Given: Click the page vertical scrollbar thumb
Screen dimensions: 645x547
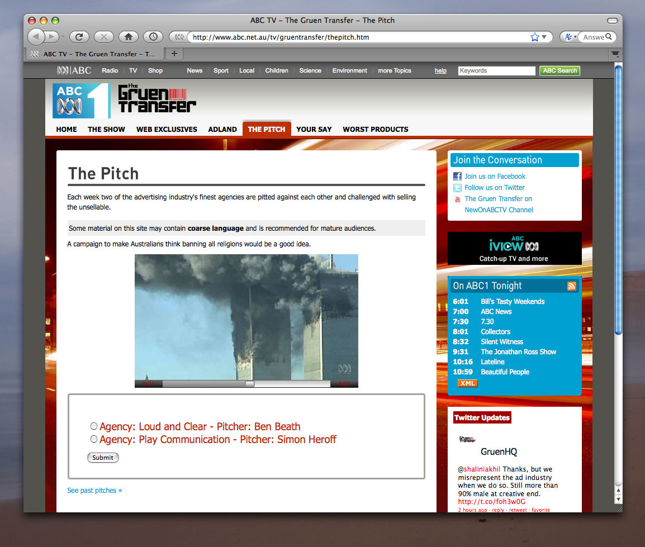Looking at the screenshot, I should coord(618,200).
